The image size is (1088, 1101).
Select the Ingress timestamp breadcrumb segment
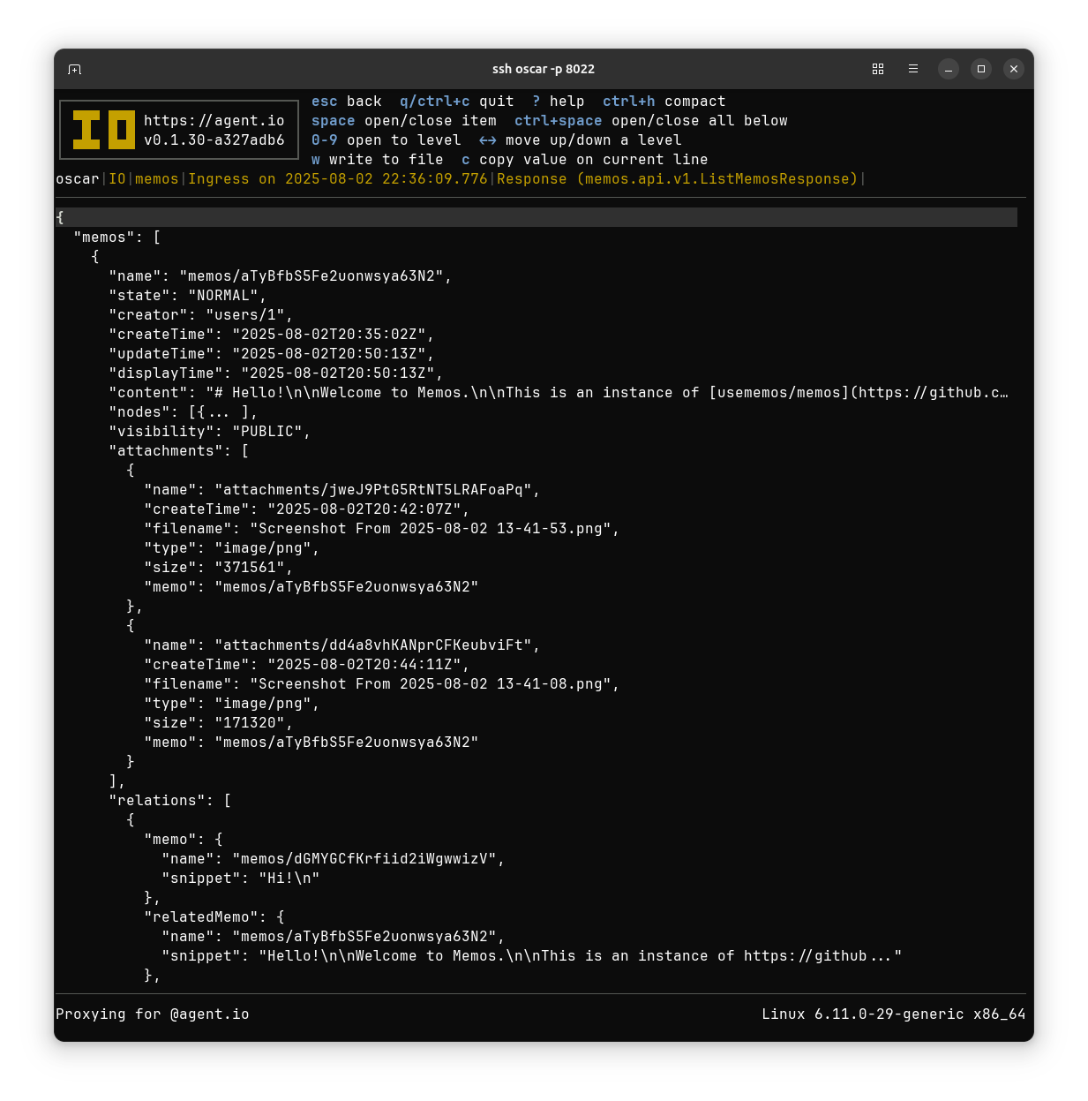338,179
